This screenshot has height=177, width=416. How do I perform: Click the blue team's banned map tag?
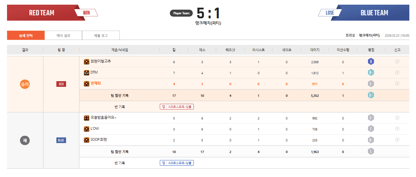tap(177, 163)
